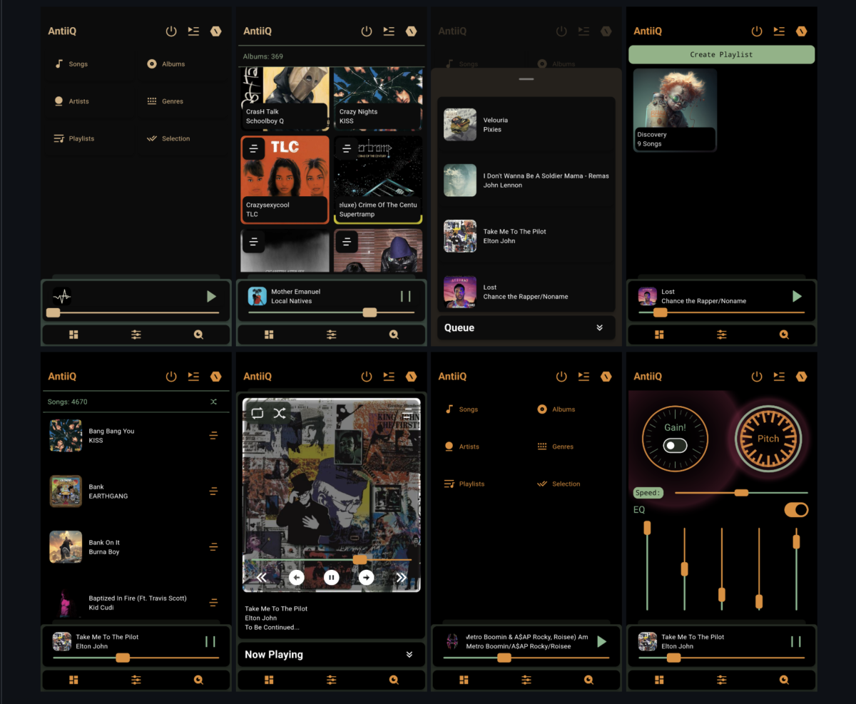Open the equalizer settings icon in bottom bar
The image size is (856, 704).
click(x=136, y=334)
